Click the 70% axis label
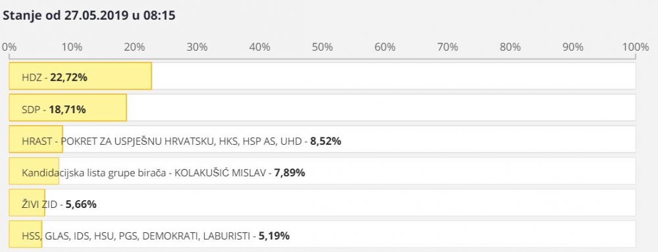 [447, 47]
